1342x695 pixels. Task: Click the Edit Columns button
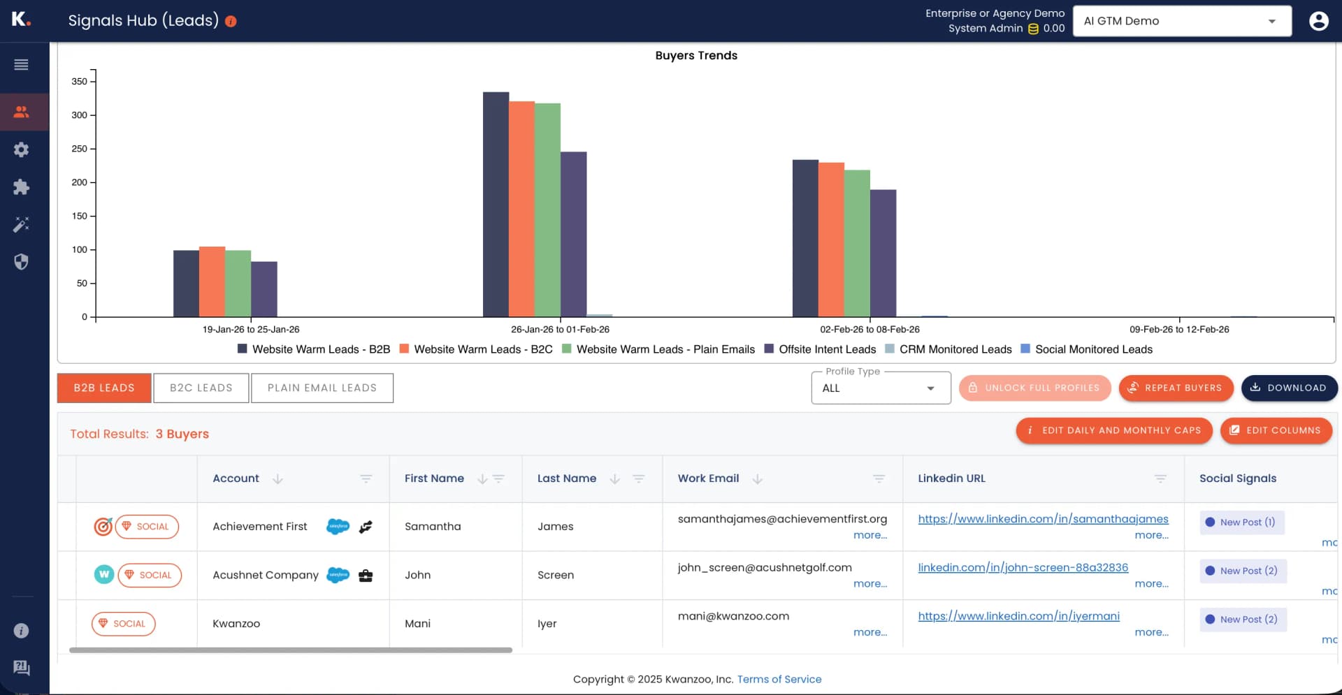click(x=1276, y=431)
